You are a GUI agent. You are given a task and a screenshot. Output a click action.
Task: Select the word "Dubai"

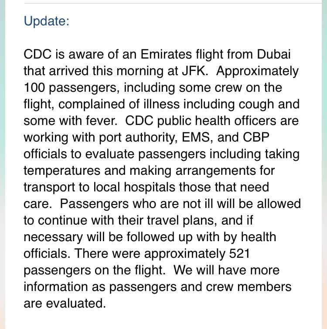274,54
